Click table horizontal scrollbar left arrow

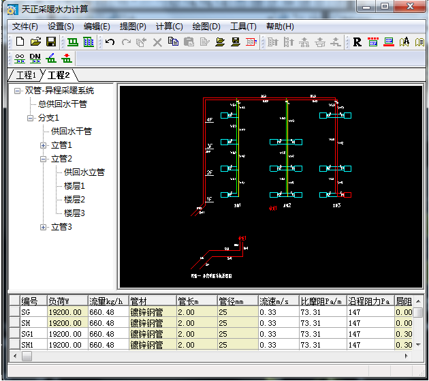point(15,356)
